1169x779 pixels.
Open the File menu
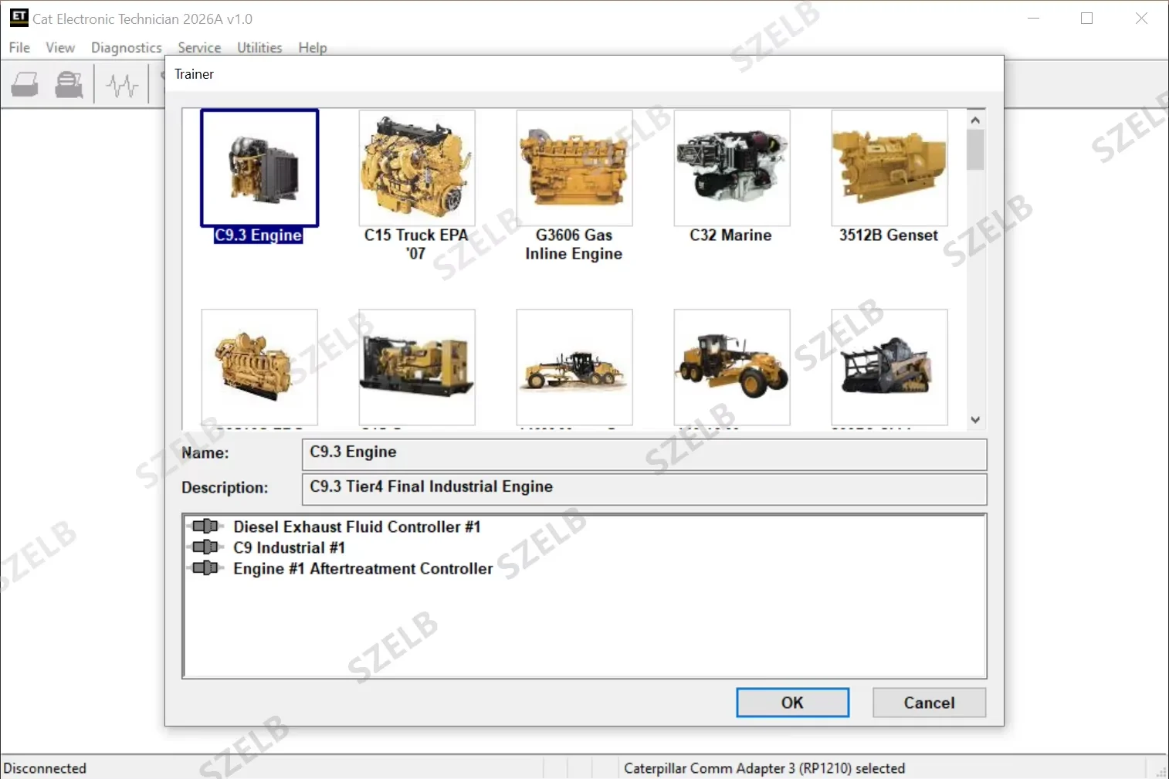click(x=19, y=48)
